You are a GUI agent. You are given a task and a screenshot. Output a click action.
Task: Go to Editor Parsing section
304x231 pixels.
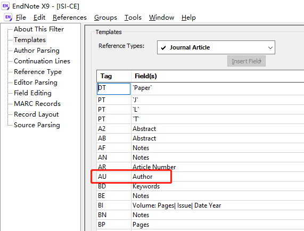point(36,82)
